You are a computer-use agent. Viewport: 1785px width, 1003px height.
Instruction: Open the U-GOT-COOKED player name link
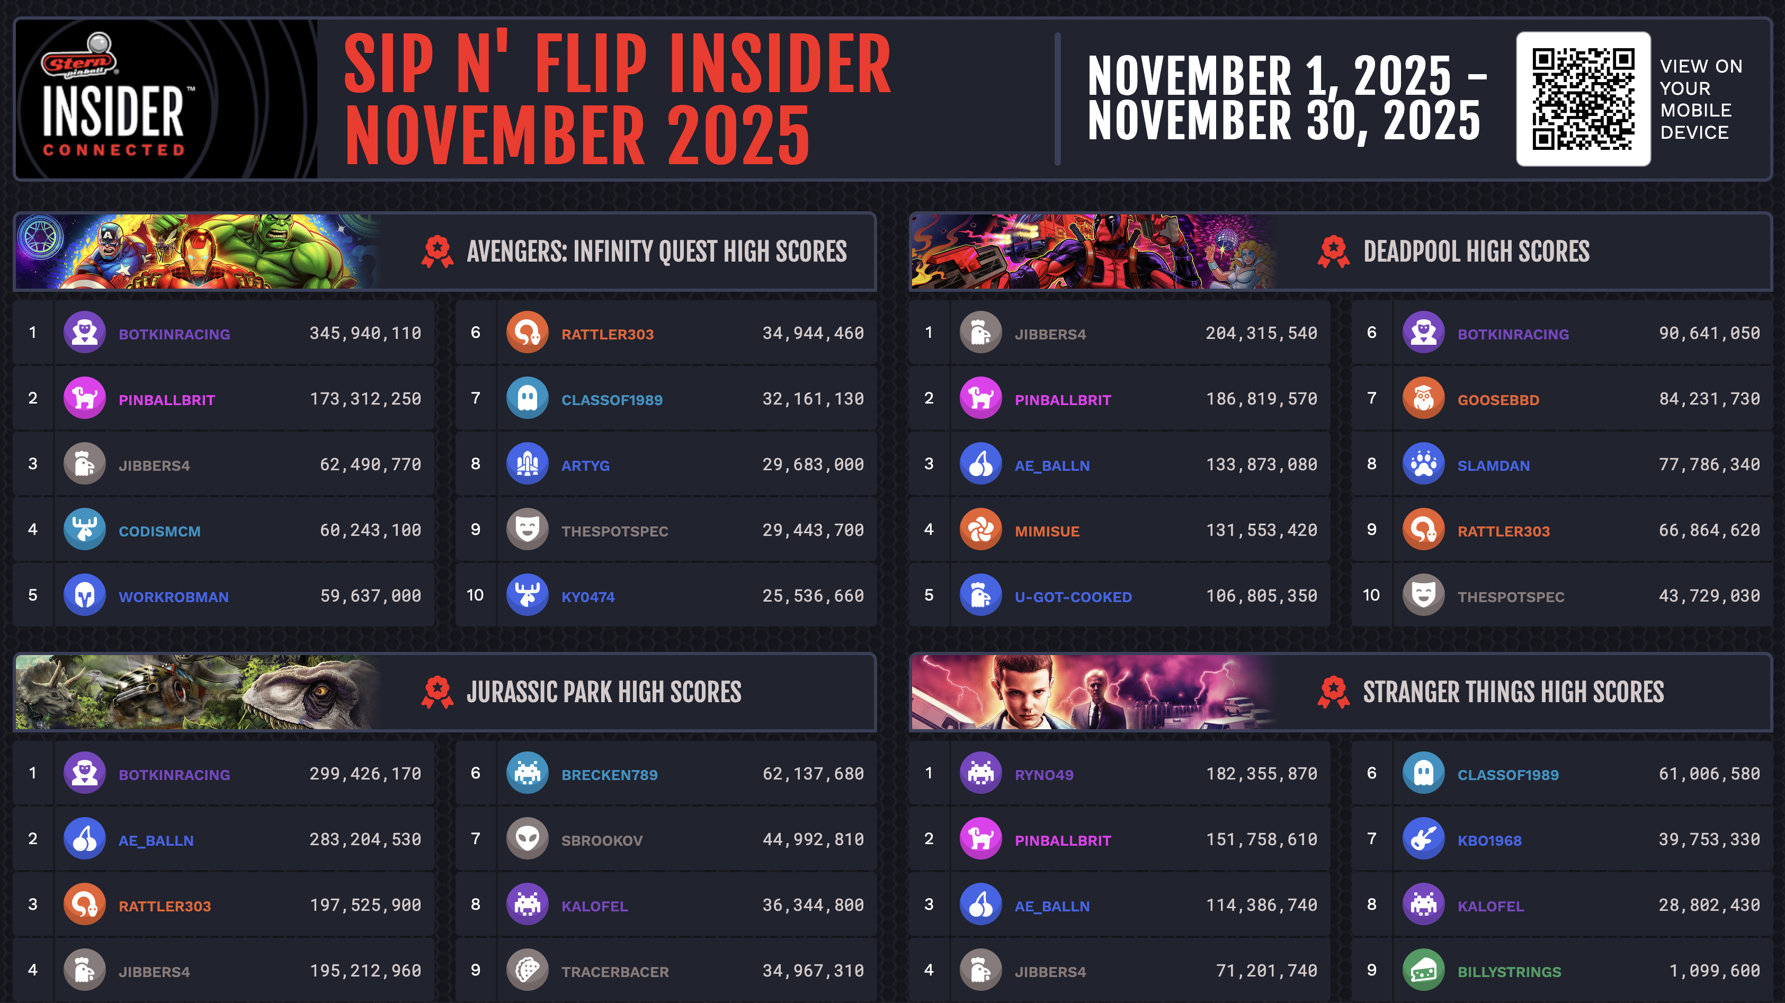click(x=1073, y=597)
